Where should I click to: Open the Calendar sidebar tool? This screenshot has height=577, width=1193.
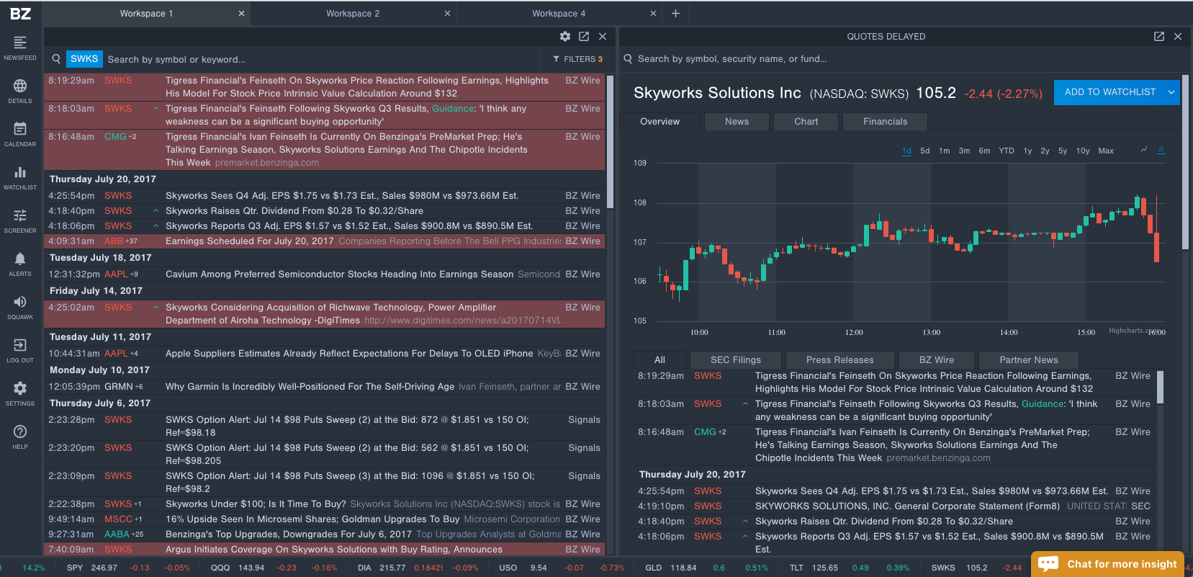(x=20, y=134)
